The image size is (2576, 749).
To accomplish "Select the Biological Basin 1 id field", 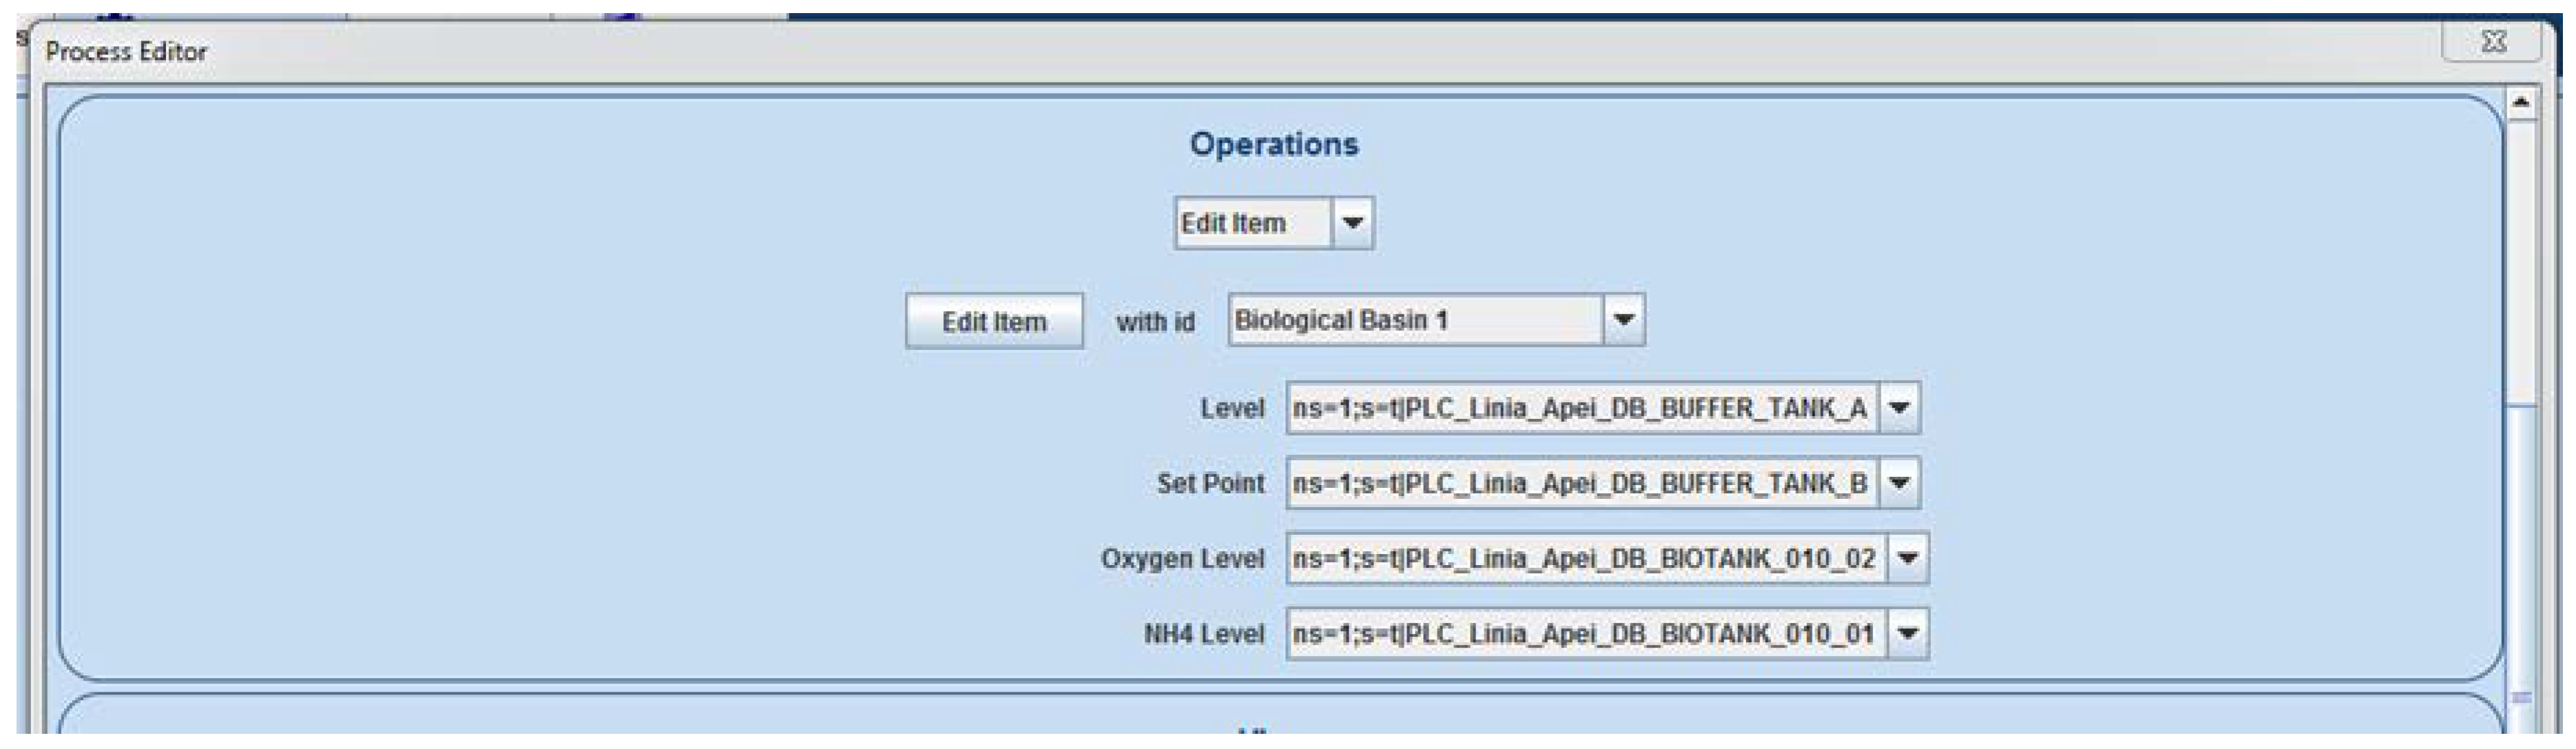I will pyautogui.click(x=1414, y=320).
